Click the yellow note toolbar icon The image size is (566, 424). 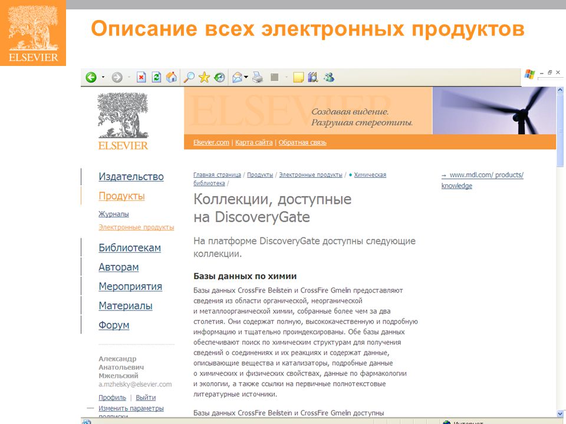pos(298,77)
